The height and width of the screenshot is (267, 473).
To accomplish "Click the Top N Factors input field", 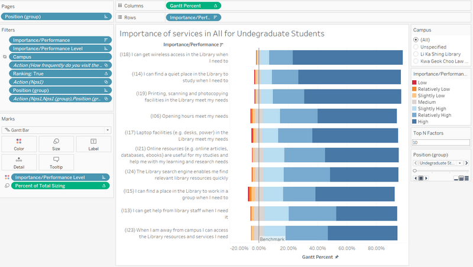I will coord(440,143).
